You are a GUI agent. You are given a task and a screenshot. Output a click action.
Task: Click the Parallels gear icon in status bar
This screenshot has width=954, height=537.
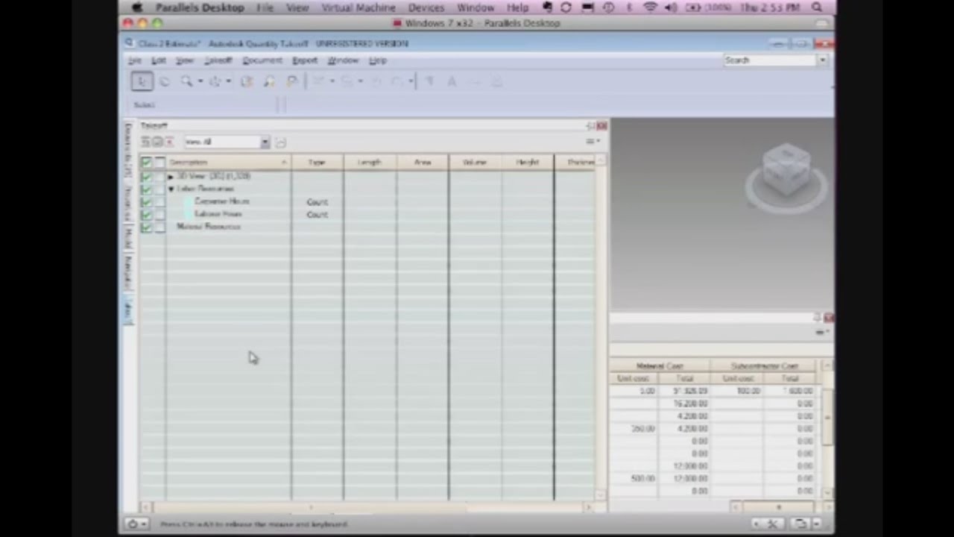tap(134, 524)
